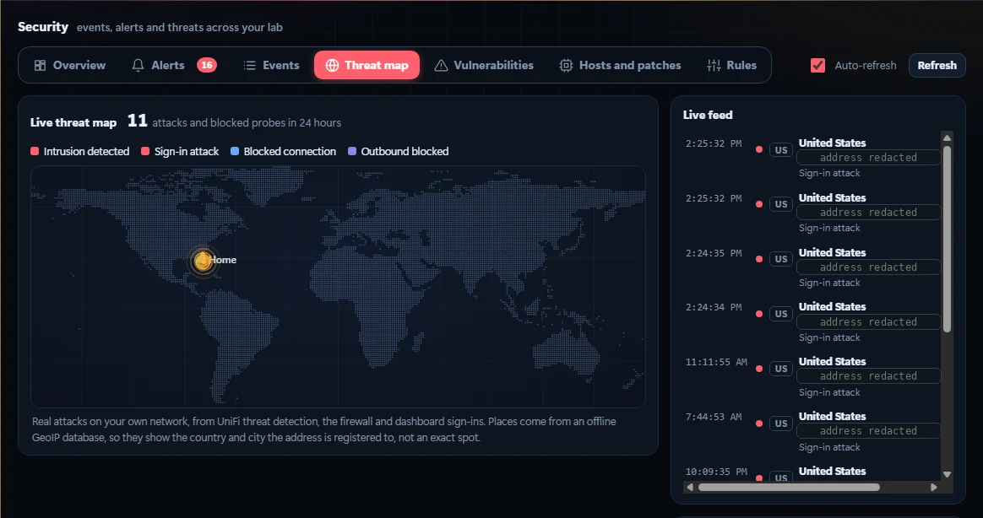
Task: Click address redacted field at 7:44:53 AM
Action: click(x=868, y=431)
